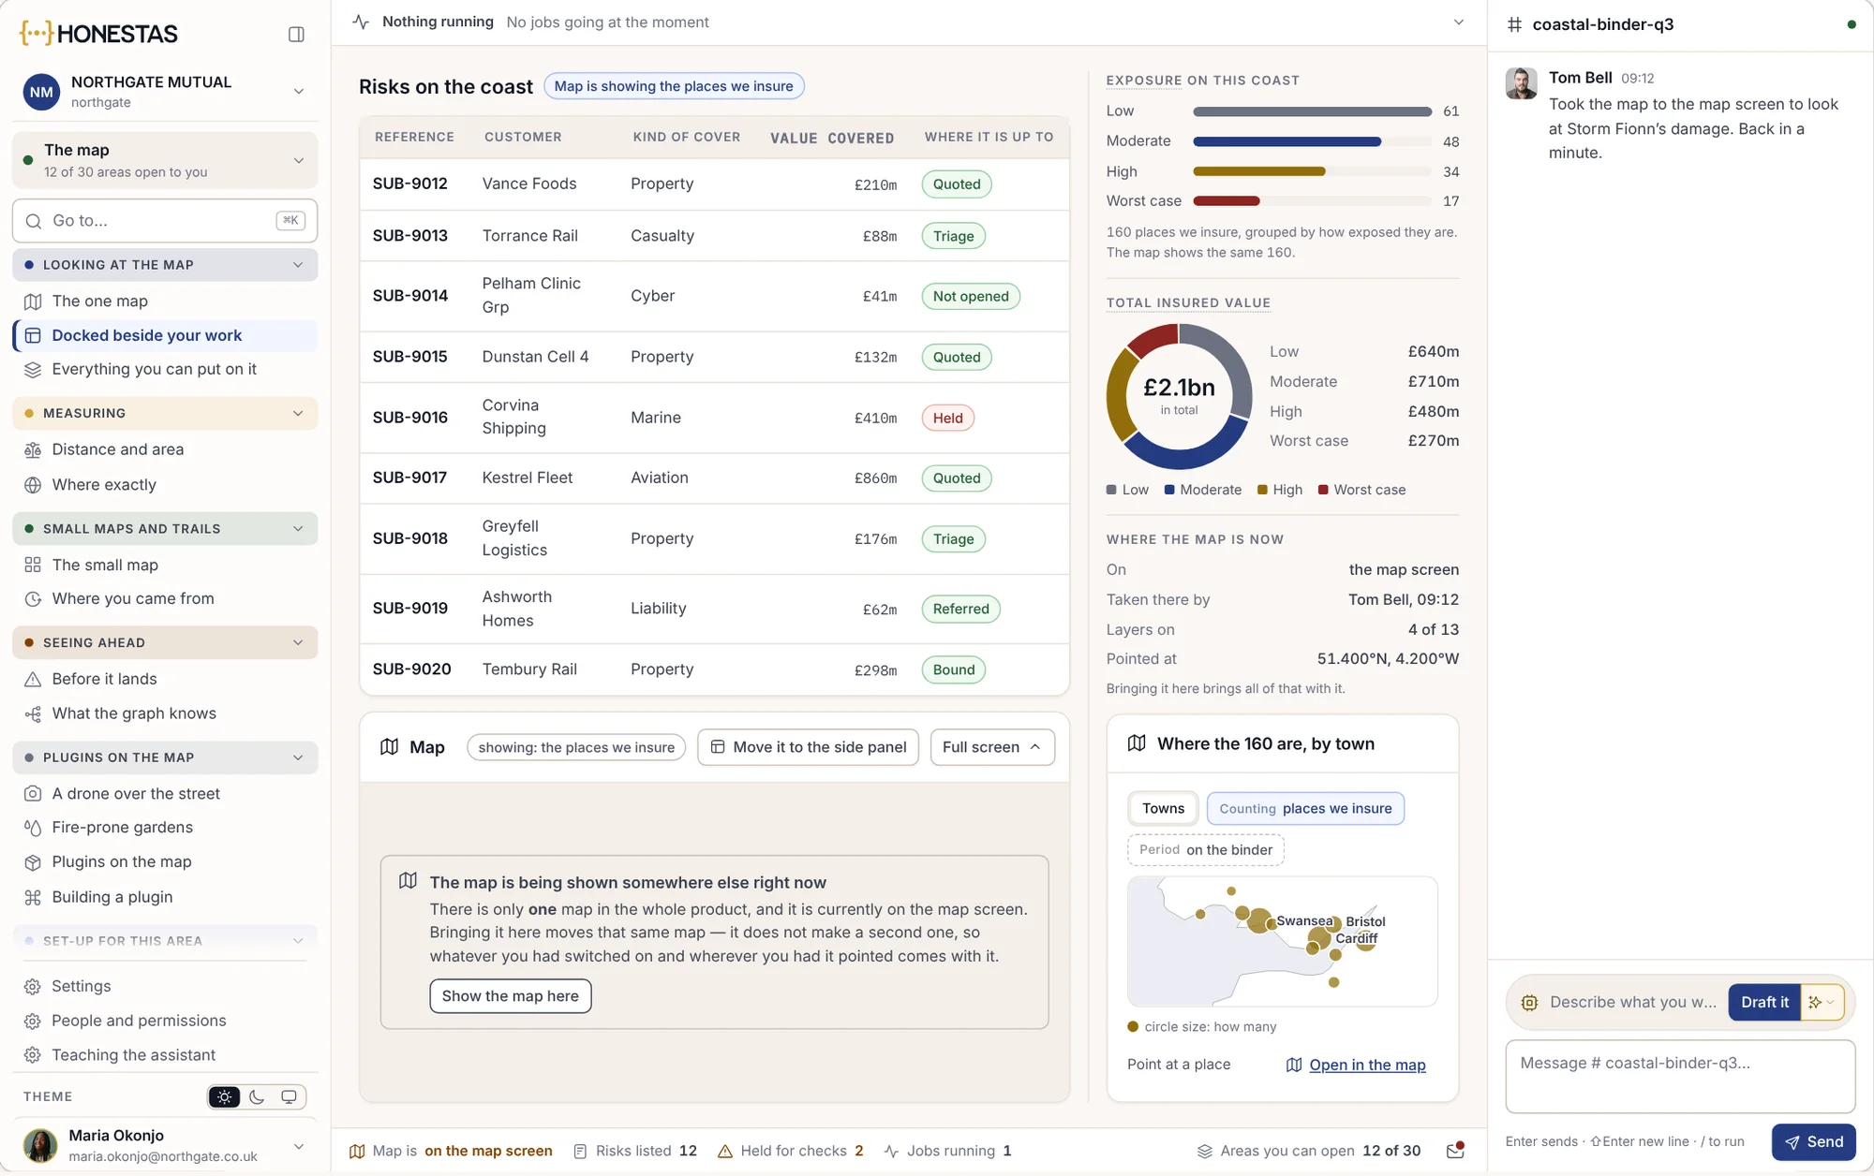Click the small map grid icon
The width and height of the screenshot is (1874, 1176).
(33, 566)
